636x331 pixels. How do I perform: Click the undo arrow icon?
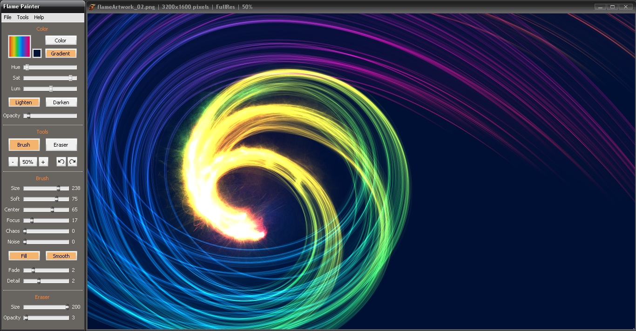(x=61, y=162)
